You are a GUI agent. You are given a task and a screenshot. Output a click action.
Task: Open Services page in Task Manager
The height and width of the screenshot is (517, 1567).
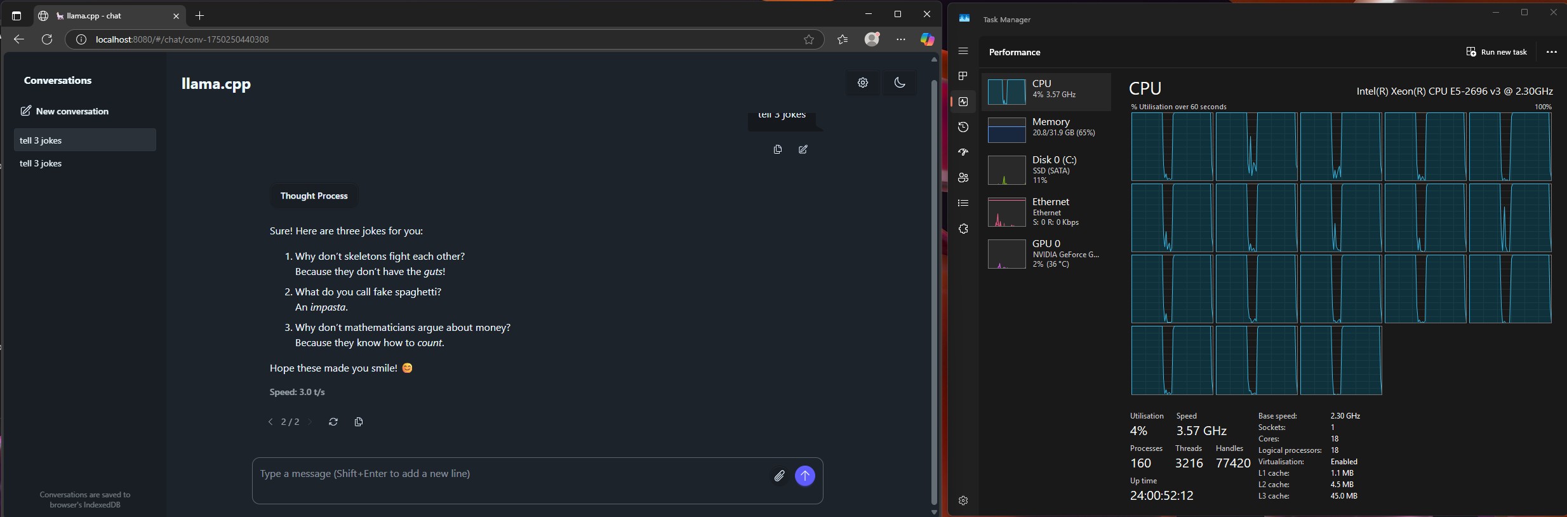pos(963,229)
